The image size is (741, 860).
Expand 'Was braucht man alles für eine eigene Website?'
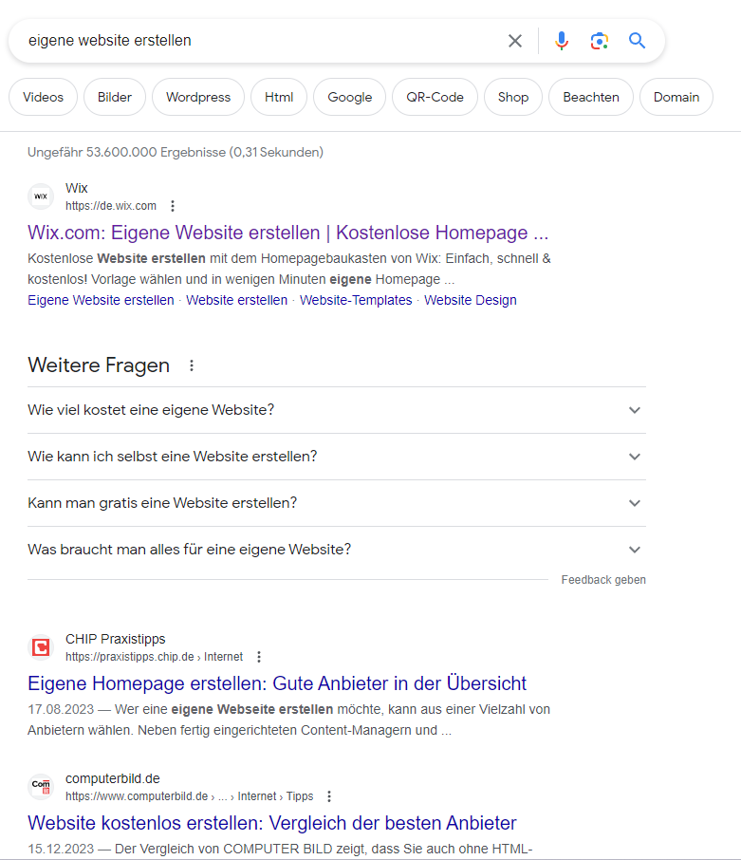[x=337, y=550]
